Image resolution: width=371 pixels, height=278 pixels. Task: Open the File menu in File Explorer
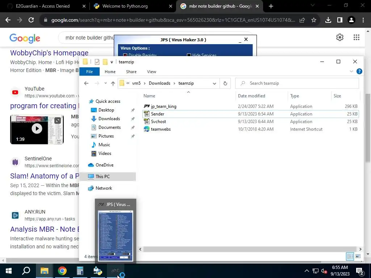point(89,72)
